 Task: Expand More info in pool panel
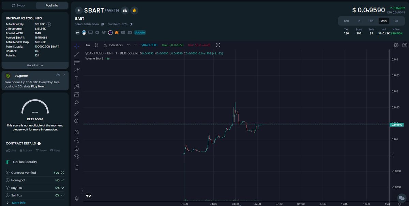pos(35,65)
